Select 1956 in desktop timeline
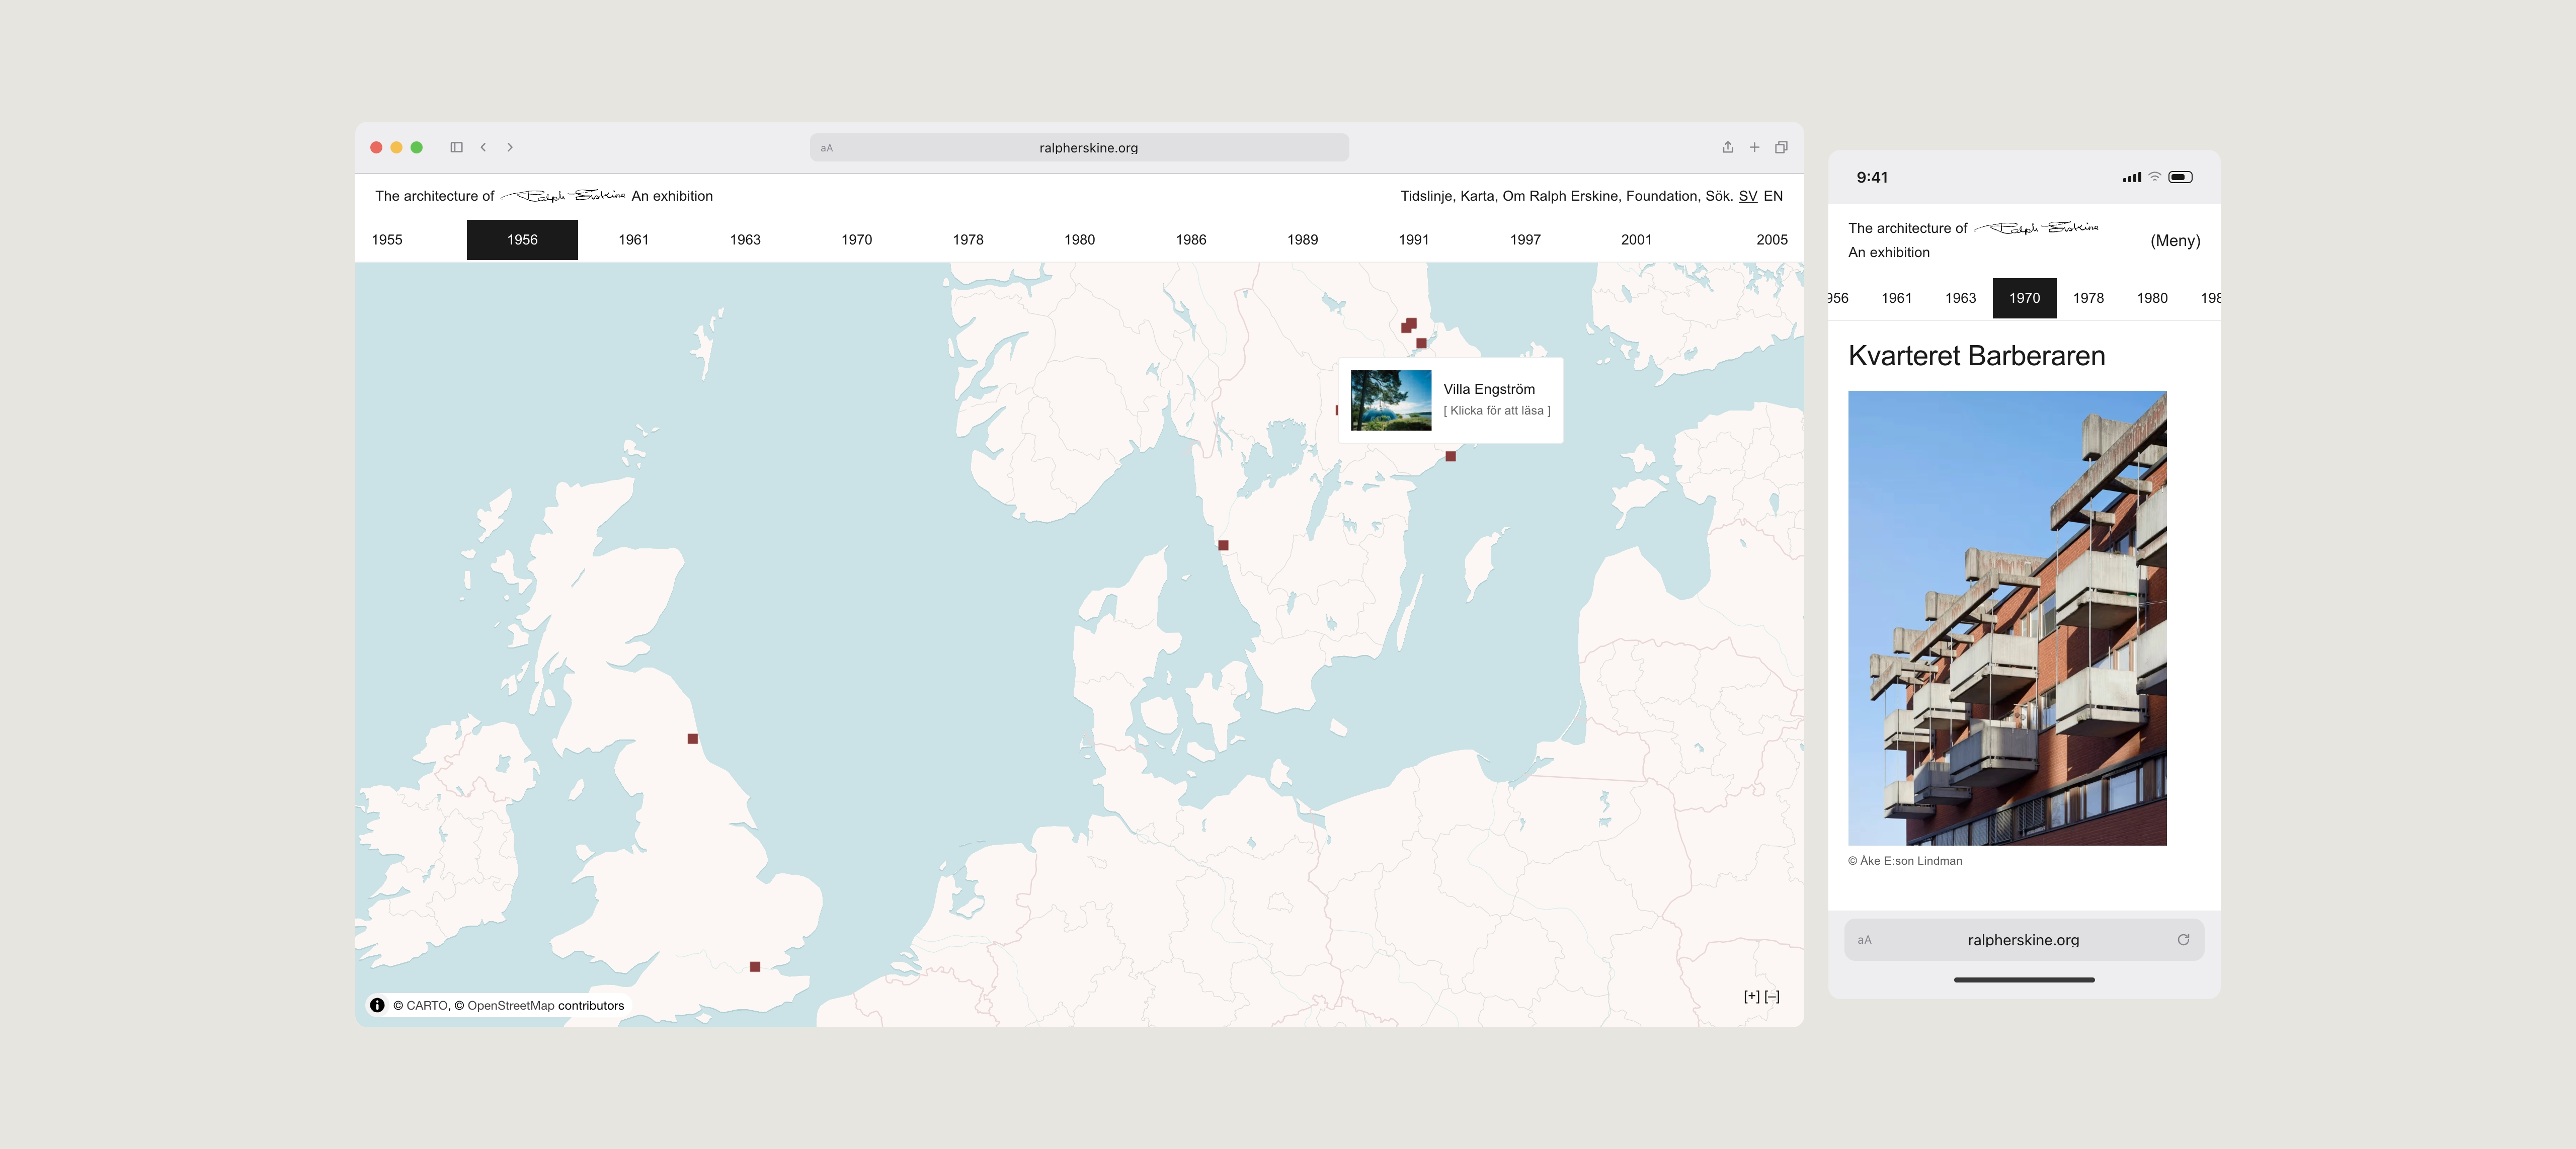This screenshot has height=1149, width=2576. click(x=522, y=240)
